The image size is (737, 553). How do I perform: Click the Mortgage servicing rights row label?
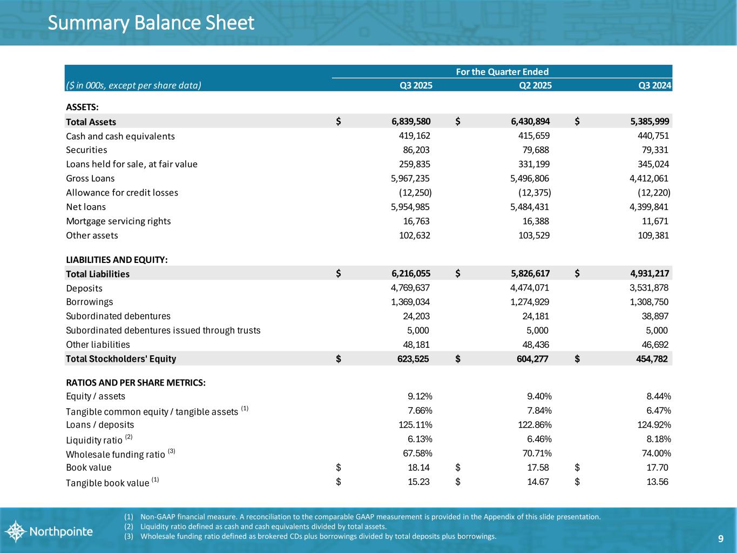(x=118, y=221)
